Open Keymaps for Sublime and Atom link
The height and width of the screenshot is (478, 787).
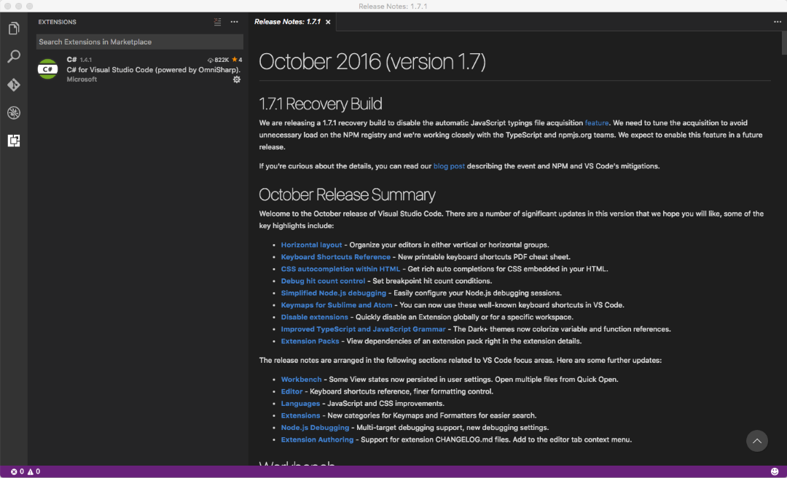tap(336, 305)
